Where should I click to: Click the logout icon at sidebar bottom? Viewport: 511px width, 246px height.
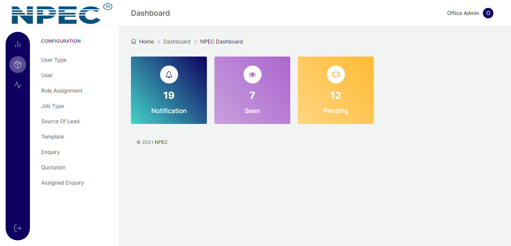click(18, 228)
